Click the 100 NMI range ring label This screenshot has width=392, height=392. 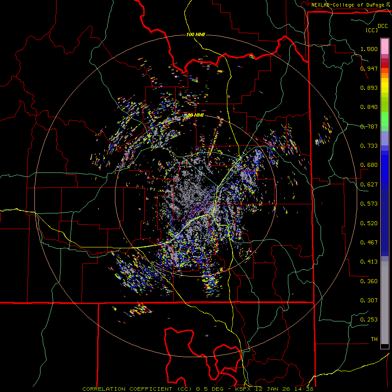tap(196, 34)
